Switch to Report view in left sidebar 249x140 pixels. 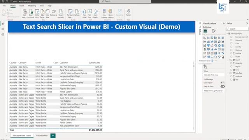coord(3,23)
